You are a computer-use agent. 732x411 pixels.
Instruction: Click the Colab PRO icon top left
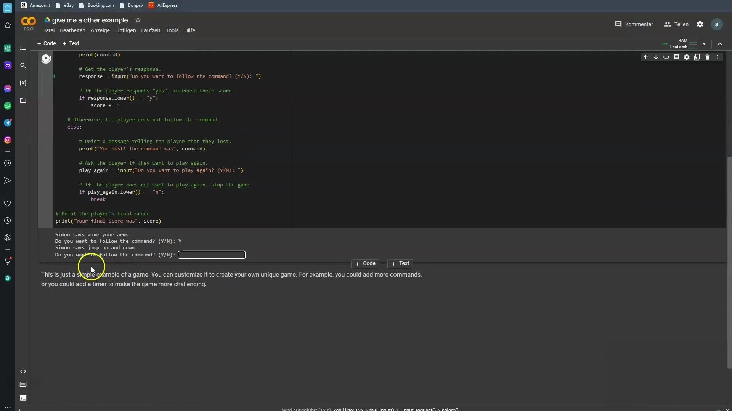(29, 23)
